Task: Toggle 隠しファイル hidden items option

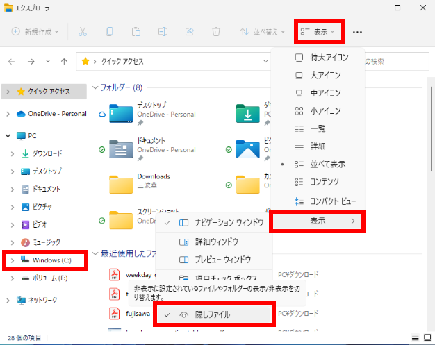Action: 215,314
